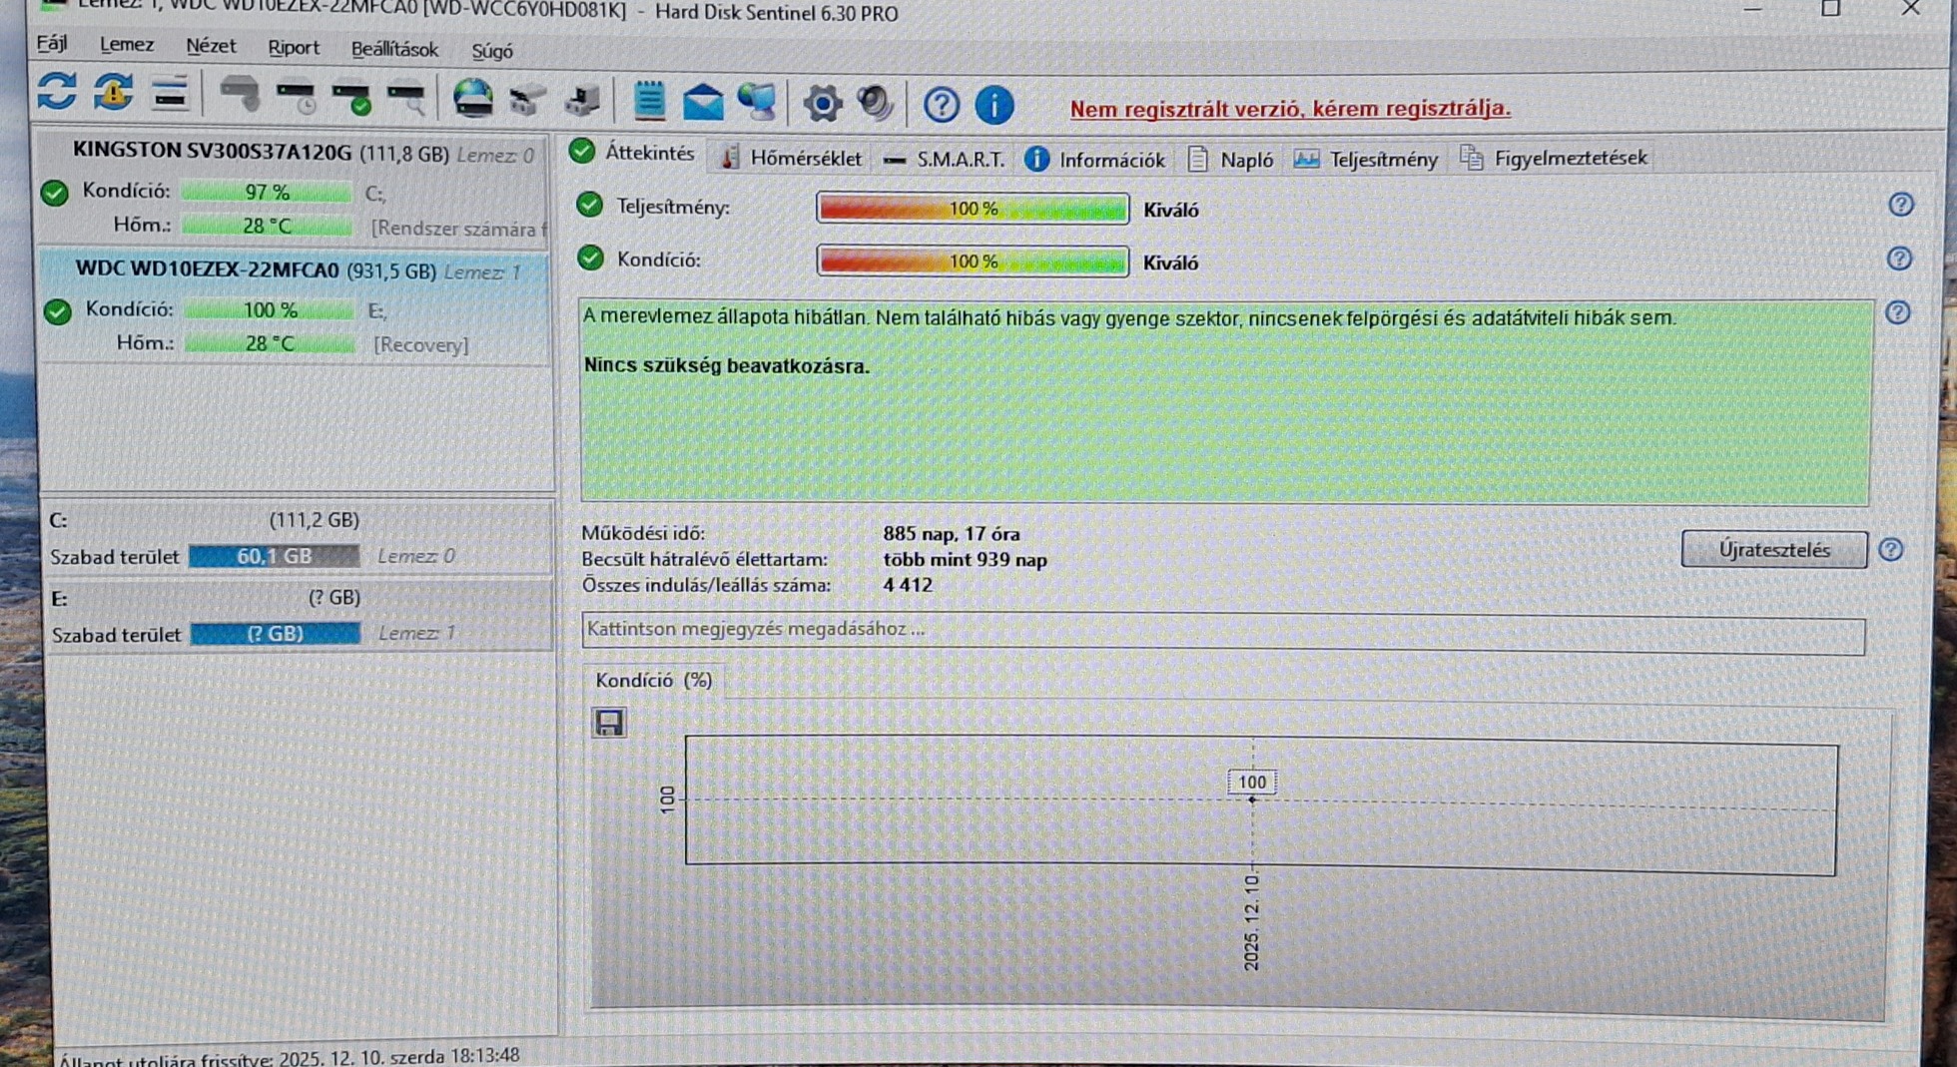Click green check icon beside Teljesítmény label
Viewport: 1957px width, 1067px height.
click(590, 205)
